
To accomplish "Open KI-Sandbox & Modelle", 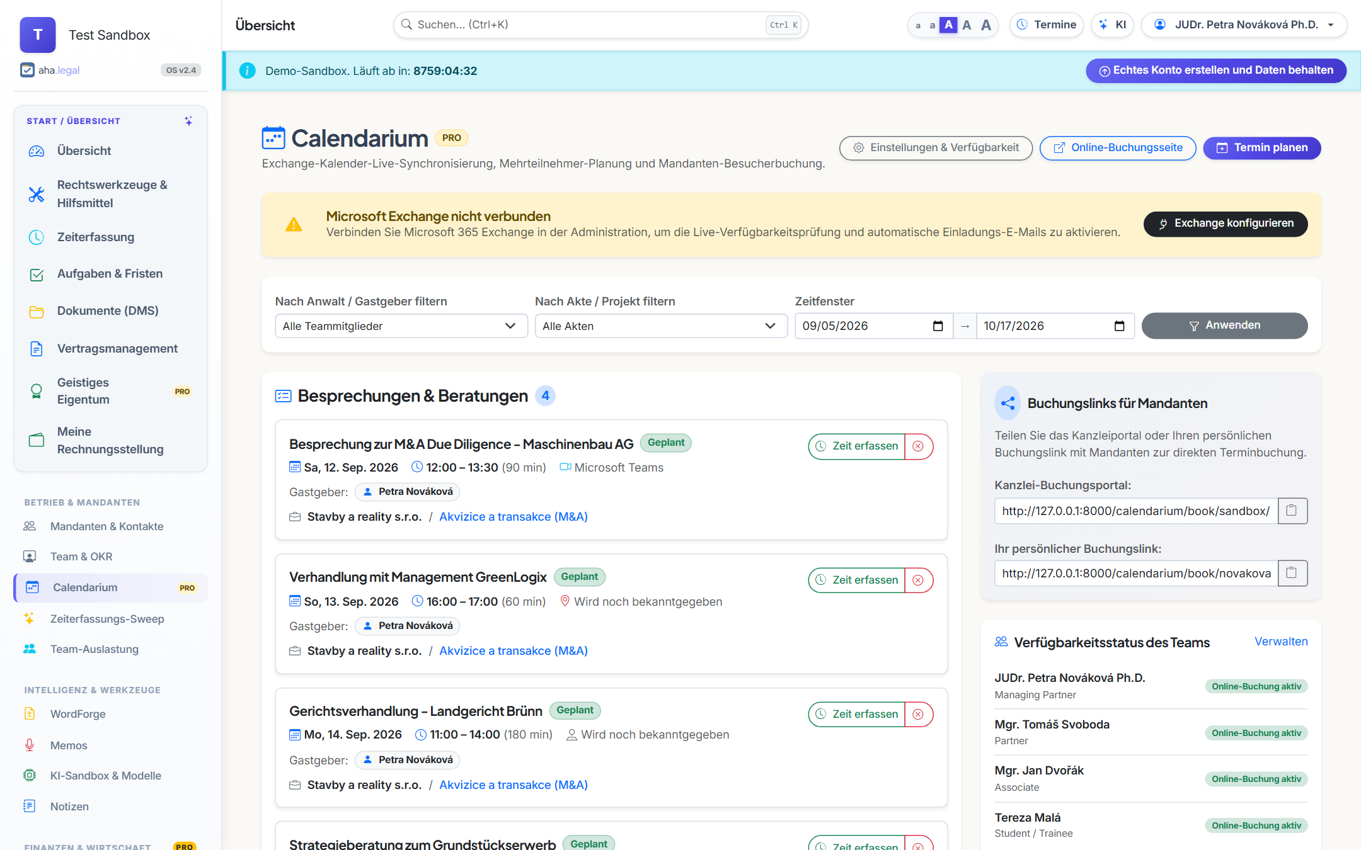I will point(111,776).
